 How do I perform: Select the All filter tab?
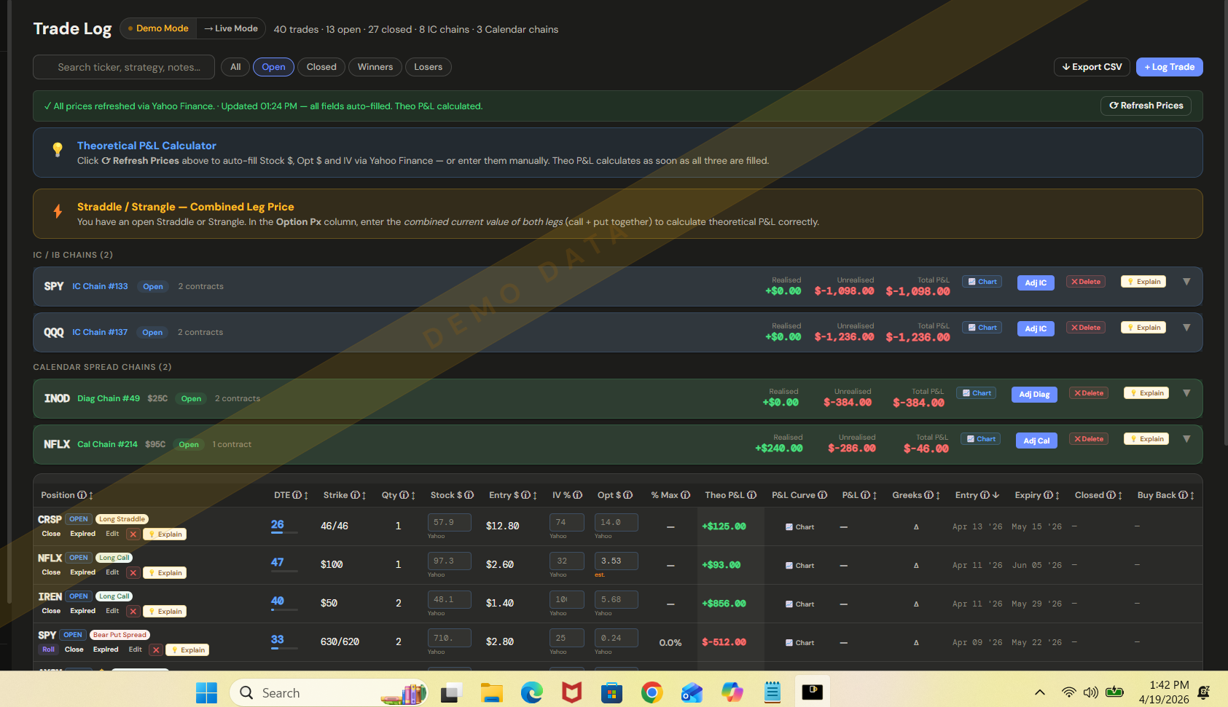[x=235, y=67]
